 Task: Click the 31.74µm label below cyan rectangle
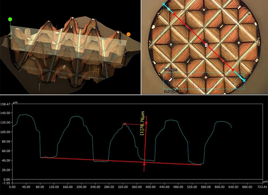coord(171,91)
